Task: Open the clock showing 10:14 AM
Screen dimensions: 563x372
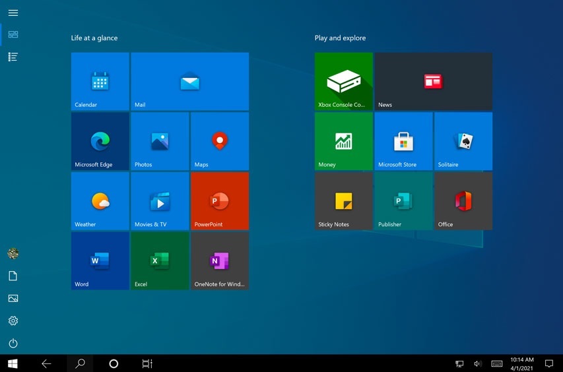Action: click(x=521, y=363)
